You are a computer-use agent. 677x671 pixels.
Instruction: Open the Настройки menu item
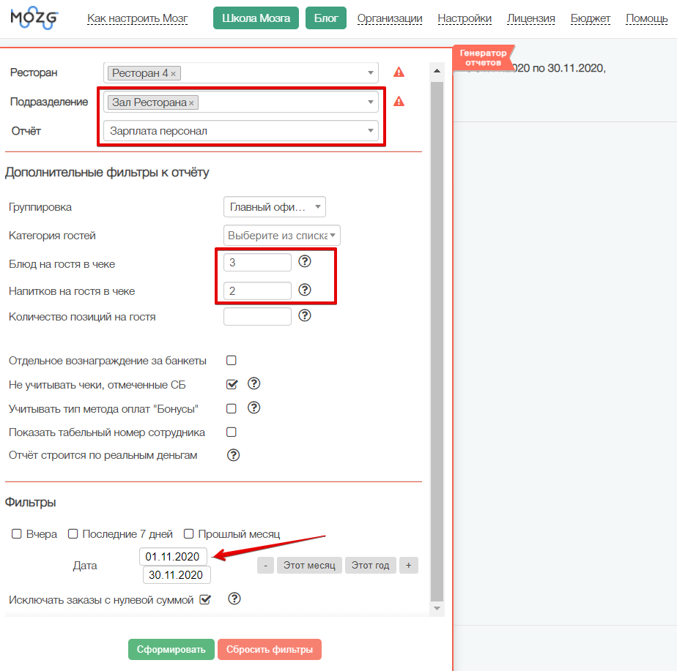(465, 19)
